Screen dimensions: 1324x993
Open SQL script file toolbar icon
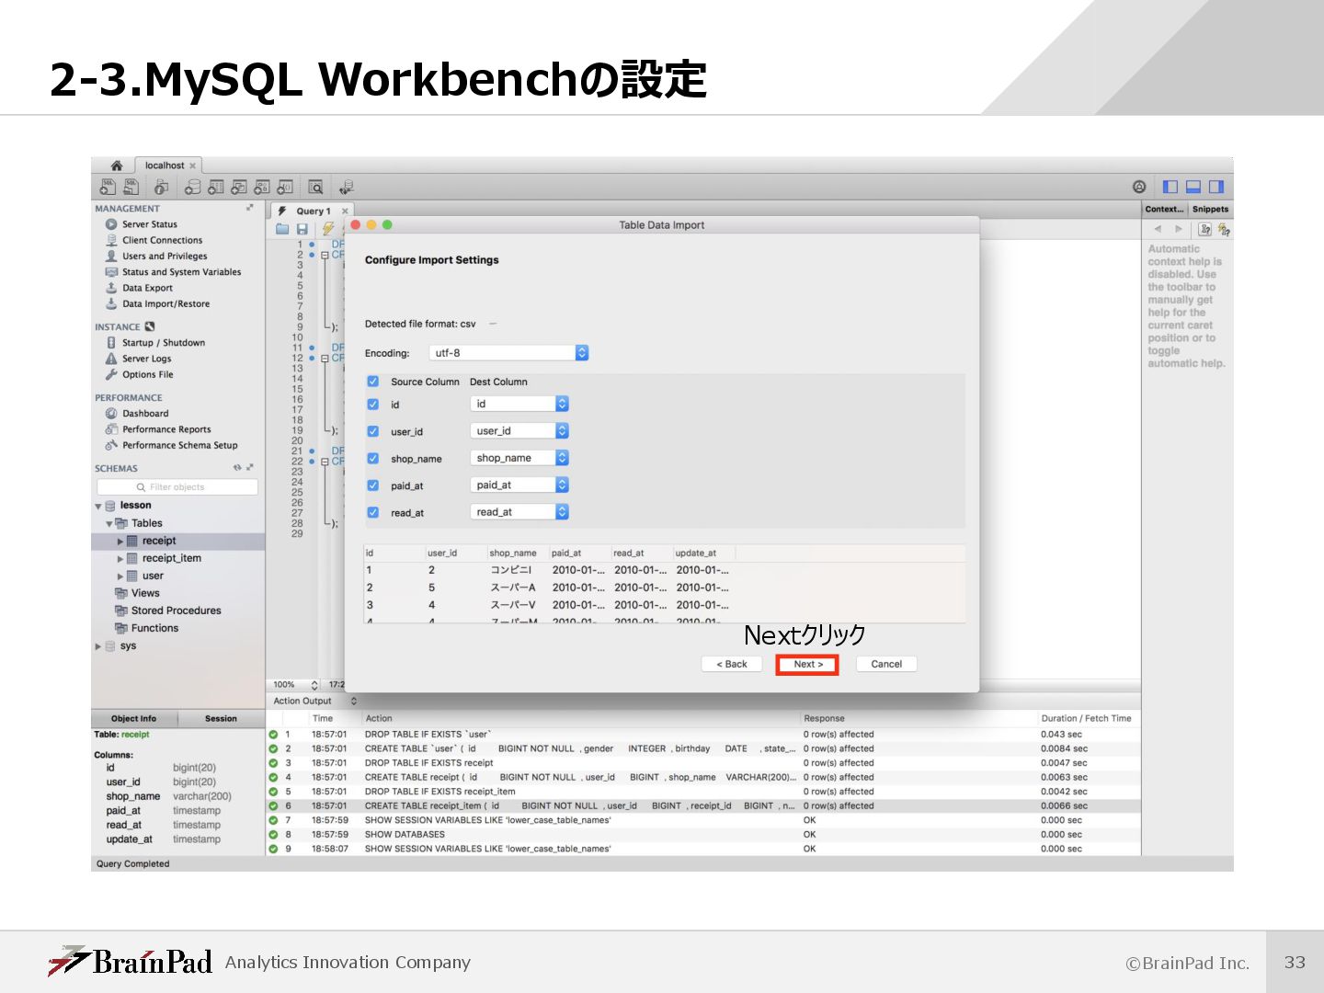[131, 187]
